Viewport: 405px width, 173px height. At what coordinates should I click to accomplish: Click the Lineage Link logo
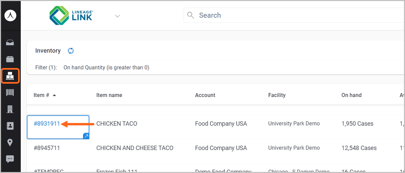[x=72, y=16]
